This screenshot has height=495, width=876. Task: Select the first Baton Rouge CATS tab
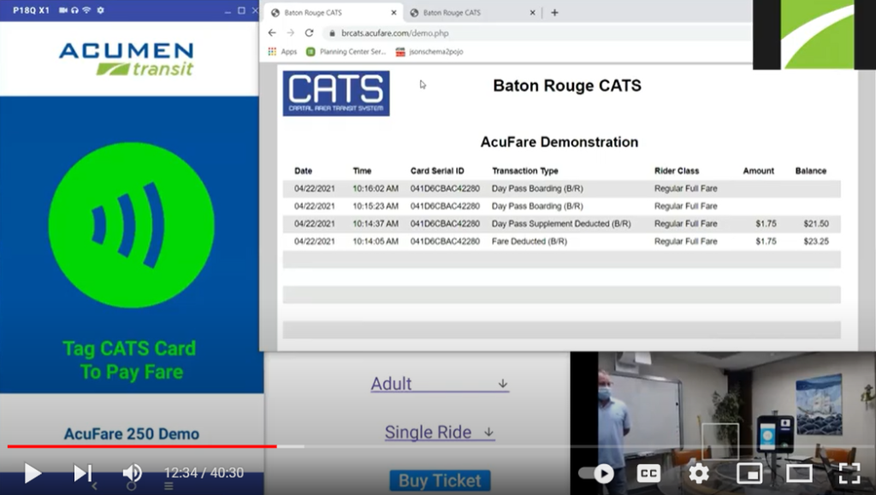coord(333,12)
